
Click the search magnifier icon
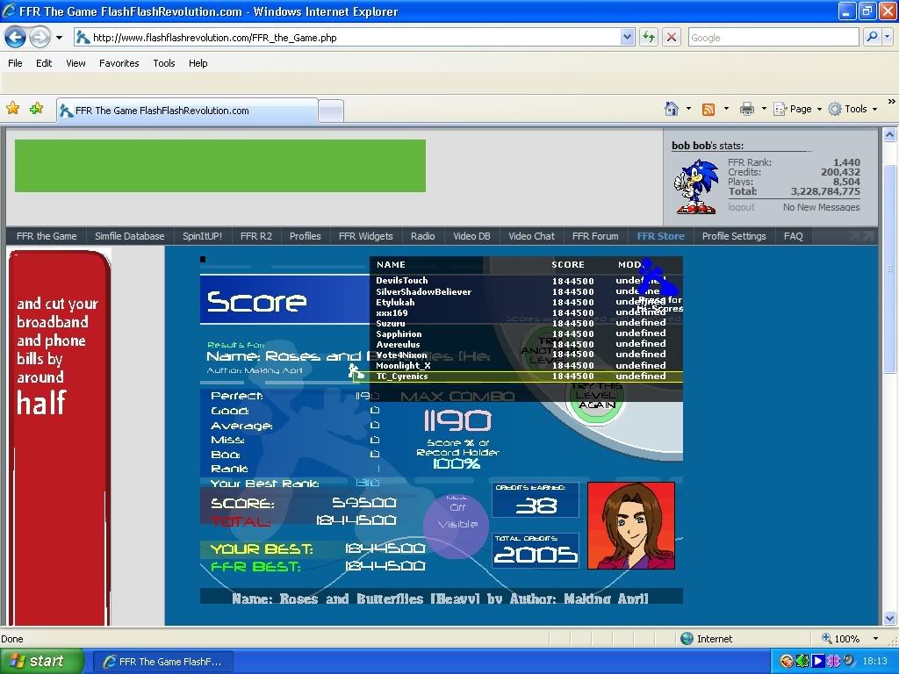[x=872, y=37]
